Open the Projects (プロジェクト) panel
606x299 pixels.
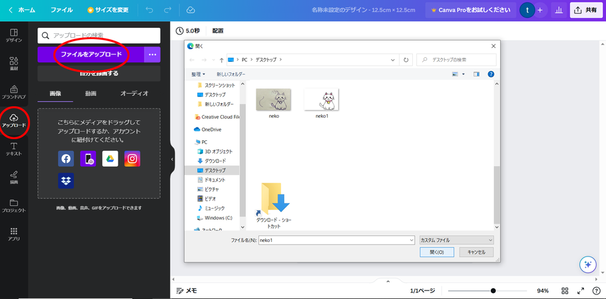click(x=14, y=206)
